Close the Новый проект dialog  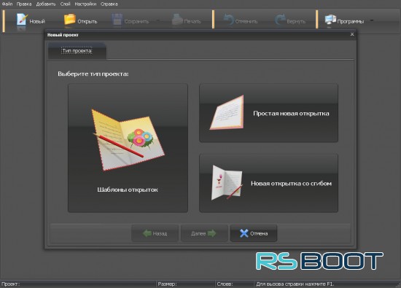pyautogui.click(x=352, y=34)
